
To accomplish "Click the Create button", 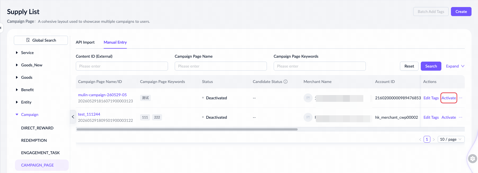I will pos(461,12).
